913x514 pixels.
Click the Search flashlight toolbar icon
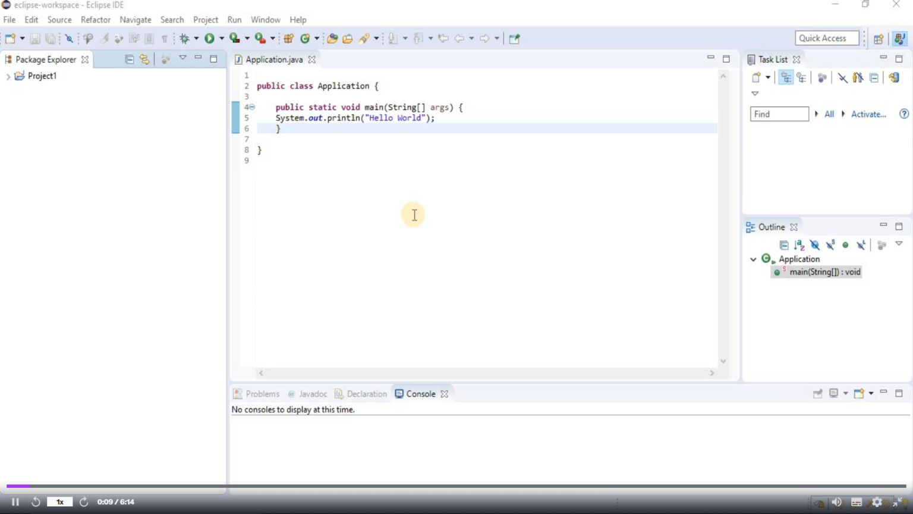(364, 39)
